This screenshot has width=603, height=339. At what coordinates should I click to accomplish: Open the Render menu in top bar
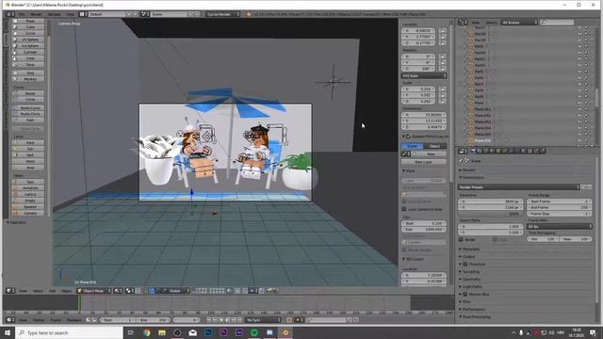(36, 14)
